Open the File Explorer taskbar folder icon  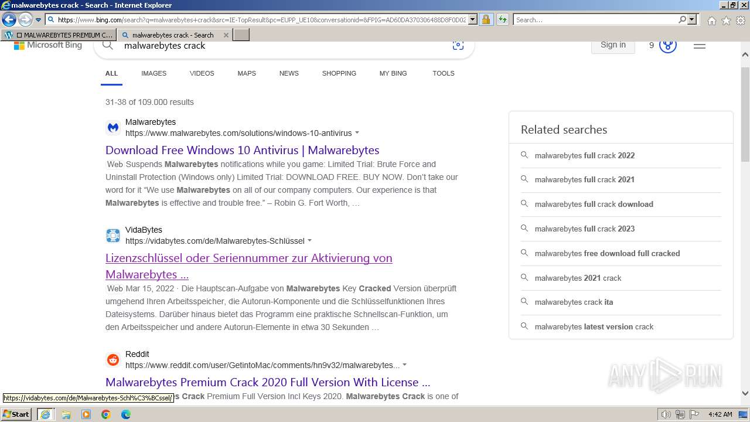[66, 414]
